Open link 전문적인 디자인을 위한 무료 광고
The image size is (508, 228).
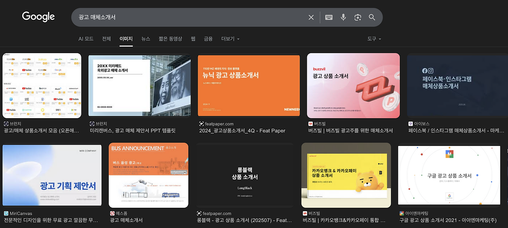click(x=51, y=220)
